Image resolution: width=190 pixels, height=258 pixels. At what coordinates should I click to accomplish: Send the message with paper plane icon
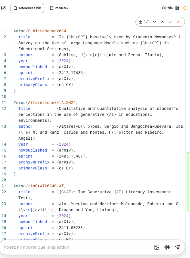click(178, 247)
